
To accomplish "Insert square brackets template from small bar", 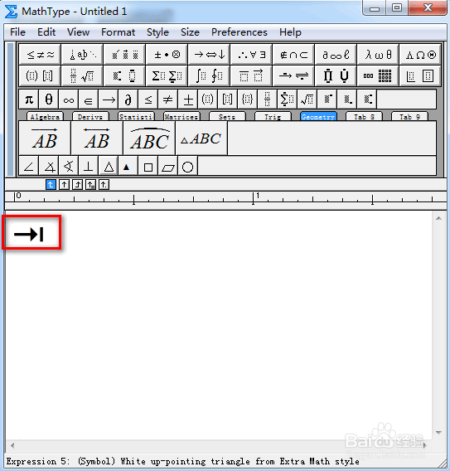I will 227,100.
